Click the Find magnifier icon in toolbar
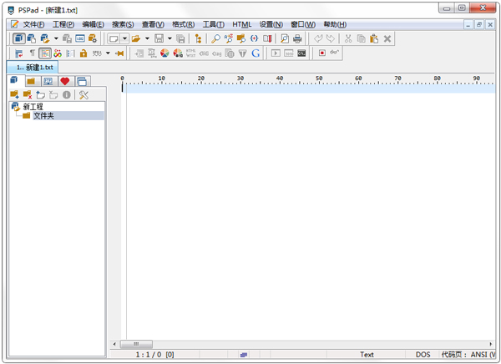This screenshot has height=364, width=501. [x=215, y=38]
